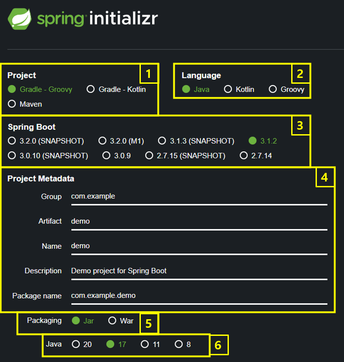Viewport: 344px width, 362px height.
Task: Click the Project section heading
Action: (x=22, y=76)
